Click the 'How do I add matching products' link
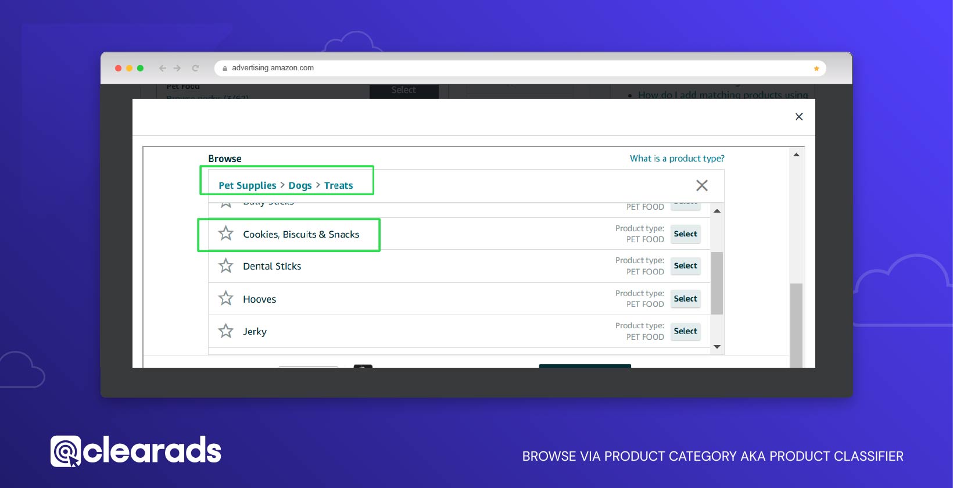The image size is (953, 488). tap(723, 94)
